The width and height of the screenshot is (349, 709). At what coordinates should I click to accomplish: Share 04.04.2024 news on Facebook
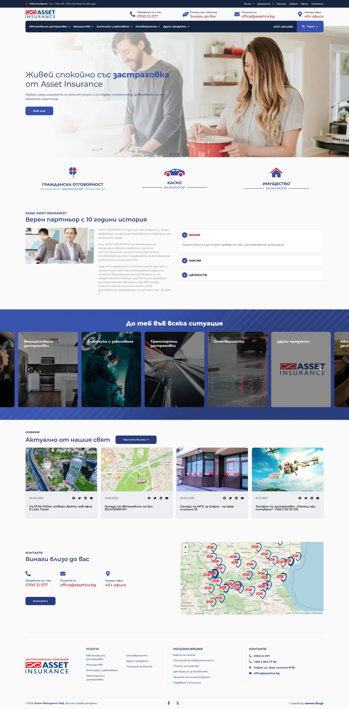[74, 498]
